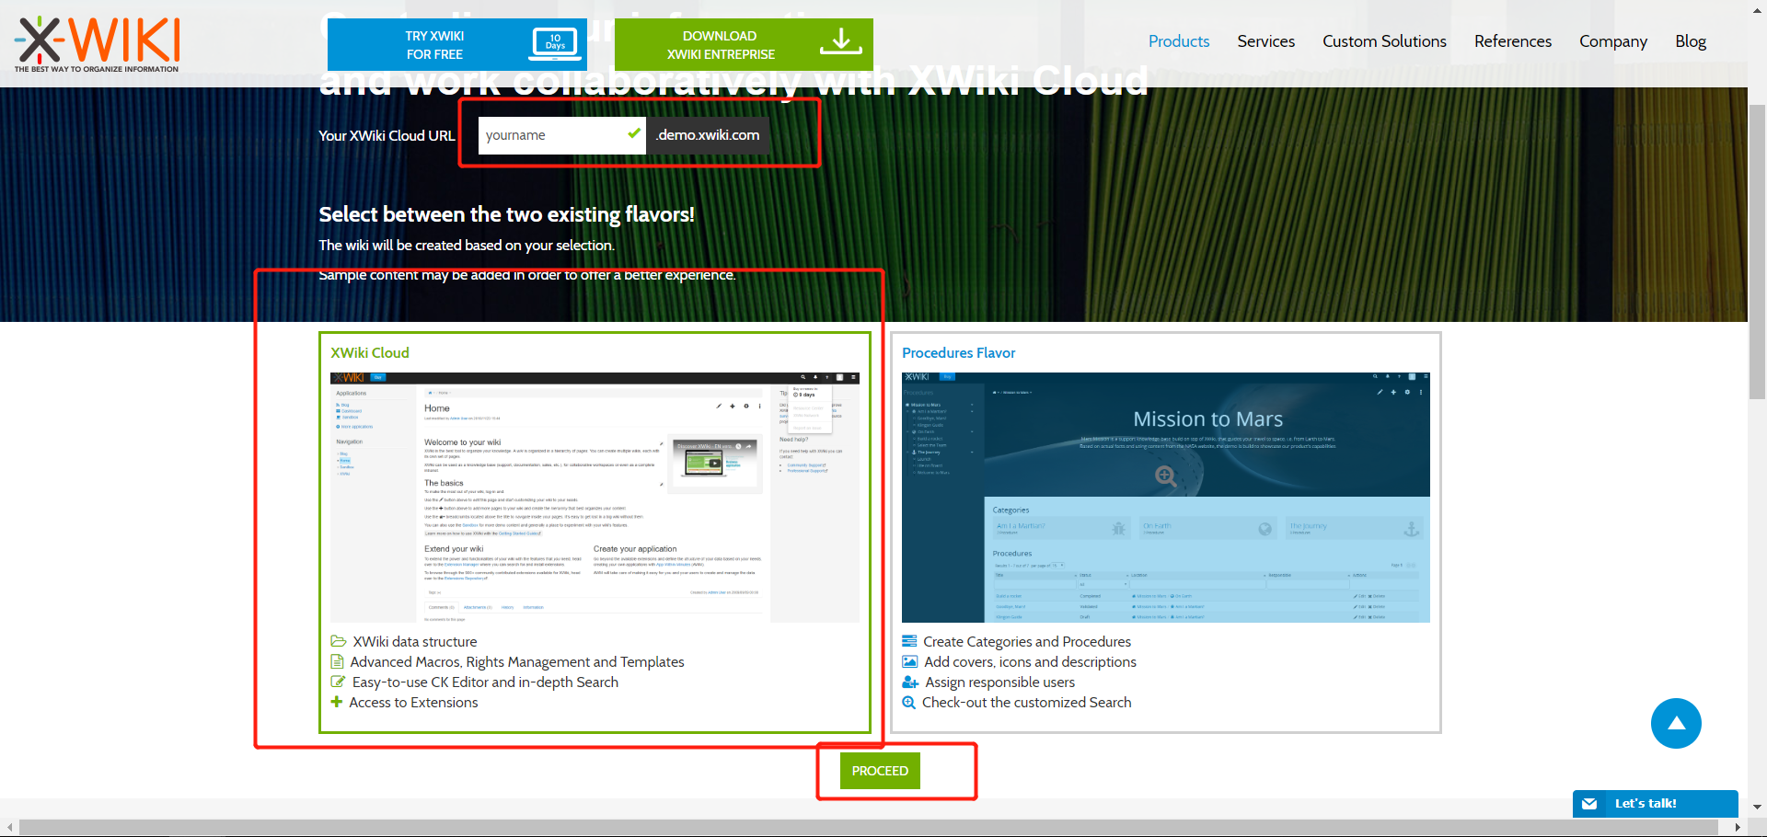This screenshot has width=1767, height=837.
Task: Click 'Check-out the customized Search' text
Action: click(1026, 703)
